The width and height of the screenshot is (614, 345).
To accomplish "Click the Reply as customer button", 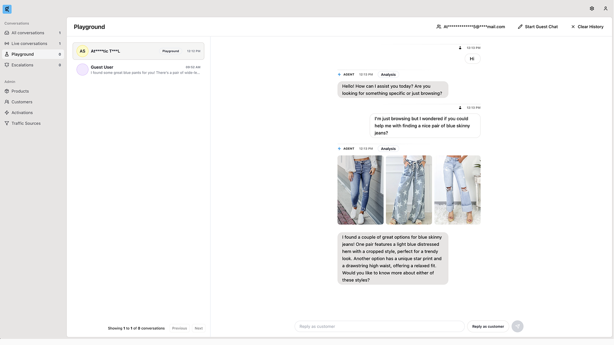I will point(488,326).
